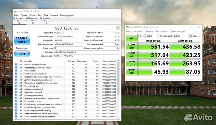216x125 pixels.
Task: Open Справка menu in CrystalDiskInfo
Action: click(x=54, y=15)
